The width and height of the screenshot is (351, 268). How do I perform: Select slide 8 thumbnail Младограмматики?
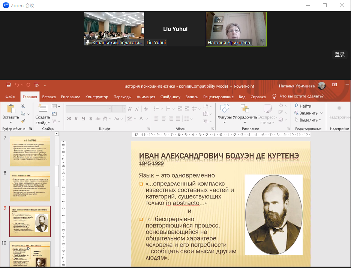[30, 186]
